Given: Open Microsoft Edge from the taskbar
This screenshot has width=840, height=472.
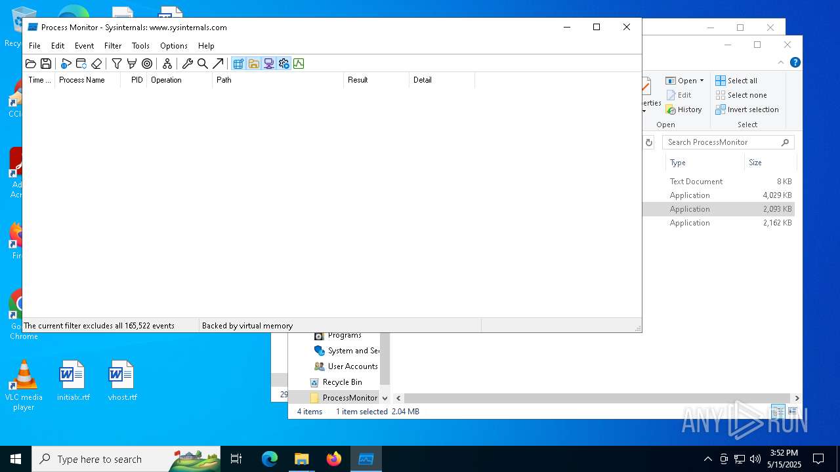Looking at the screenshot, I should click(270, 459).
